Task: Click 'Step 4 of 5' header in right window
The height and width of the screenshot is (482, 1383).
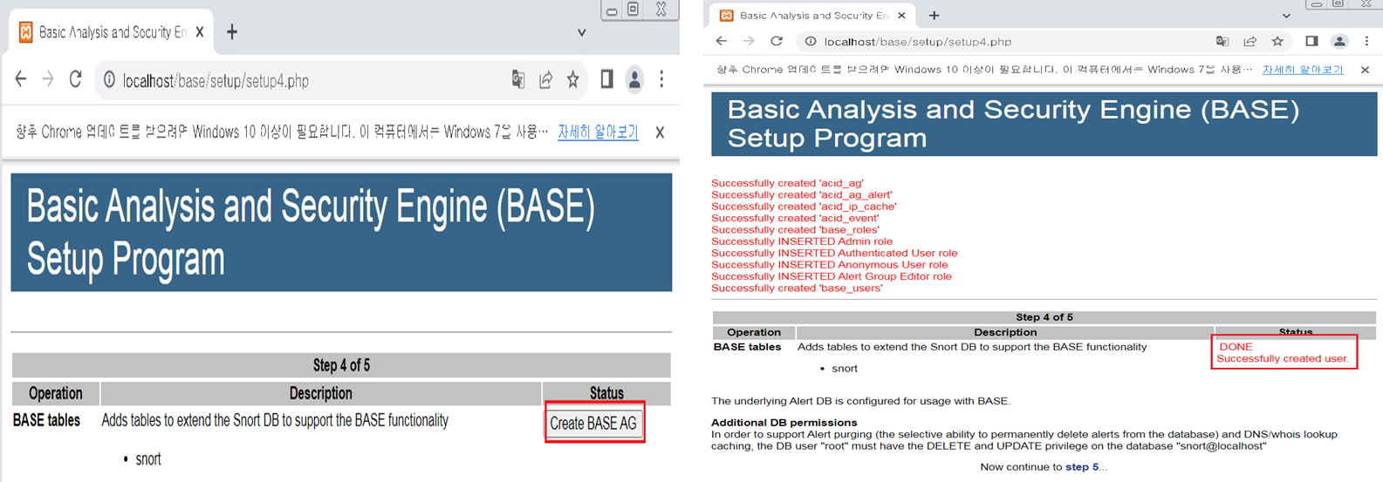Action: coord(1044,317)
